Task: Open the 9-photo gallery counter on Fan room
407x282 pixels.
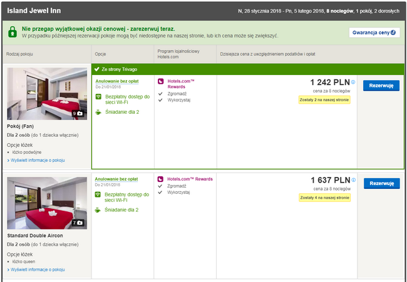Action: pos(78,114)
